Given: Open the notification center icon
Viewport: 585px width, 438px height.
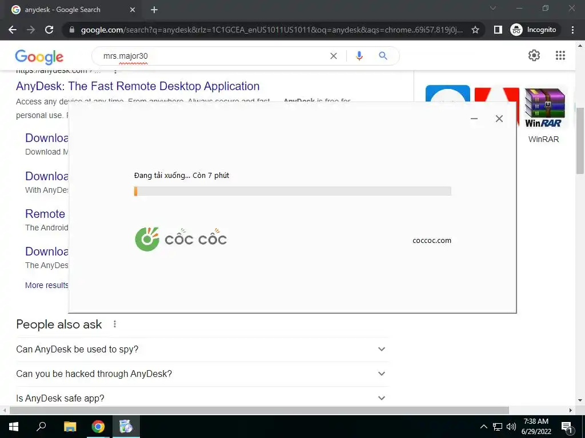Looking at the screenshot, I should coord(567,428).
